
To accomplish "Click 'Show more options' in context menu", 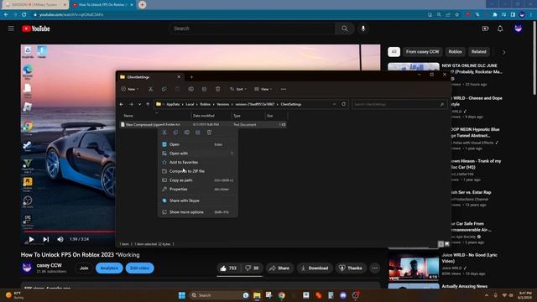I will coord(198,212).
